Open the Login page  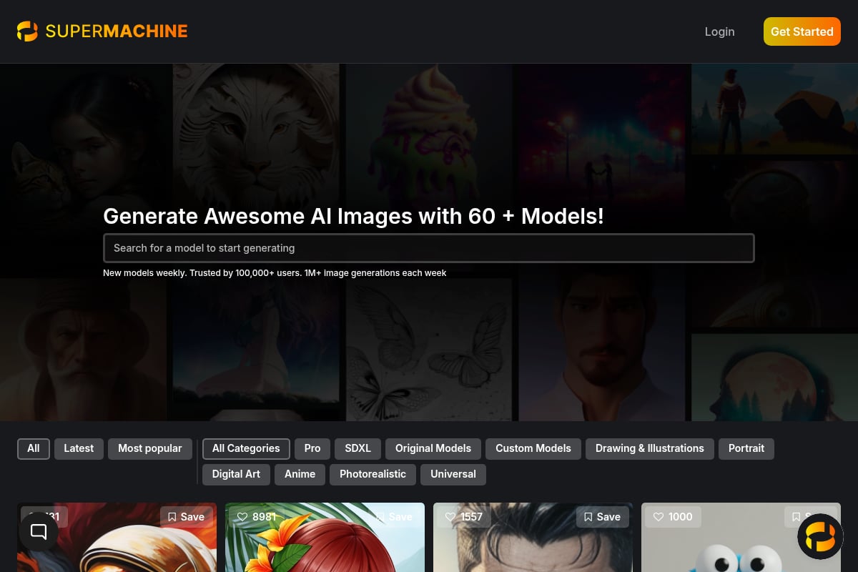[719, 31]
